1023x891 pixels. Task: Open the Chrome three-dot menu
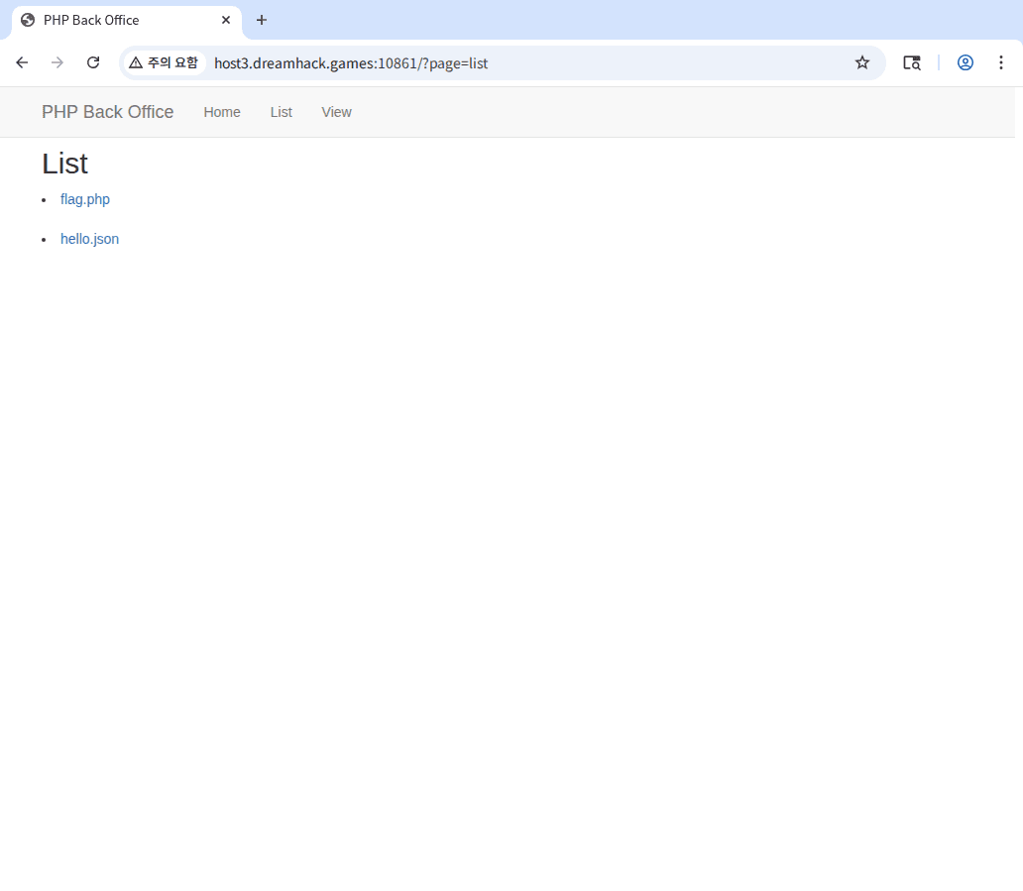[x=1001, y=62]
